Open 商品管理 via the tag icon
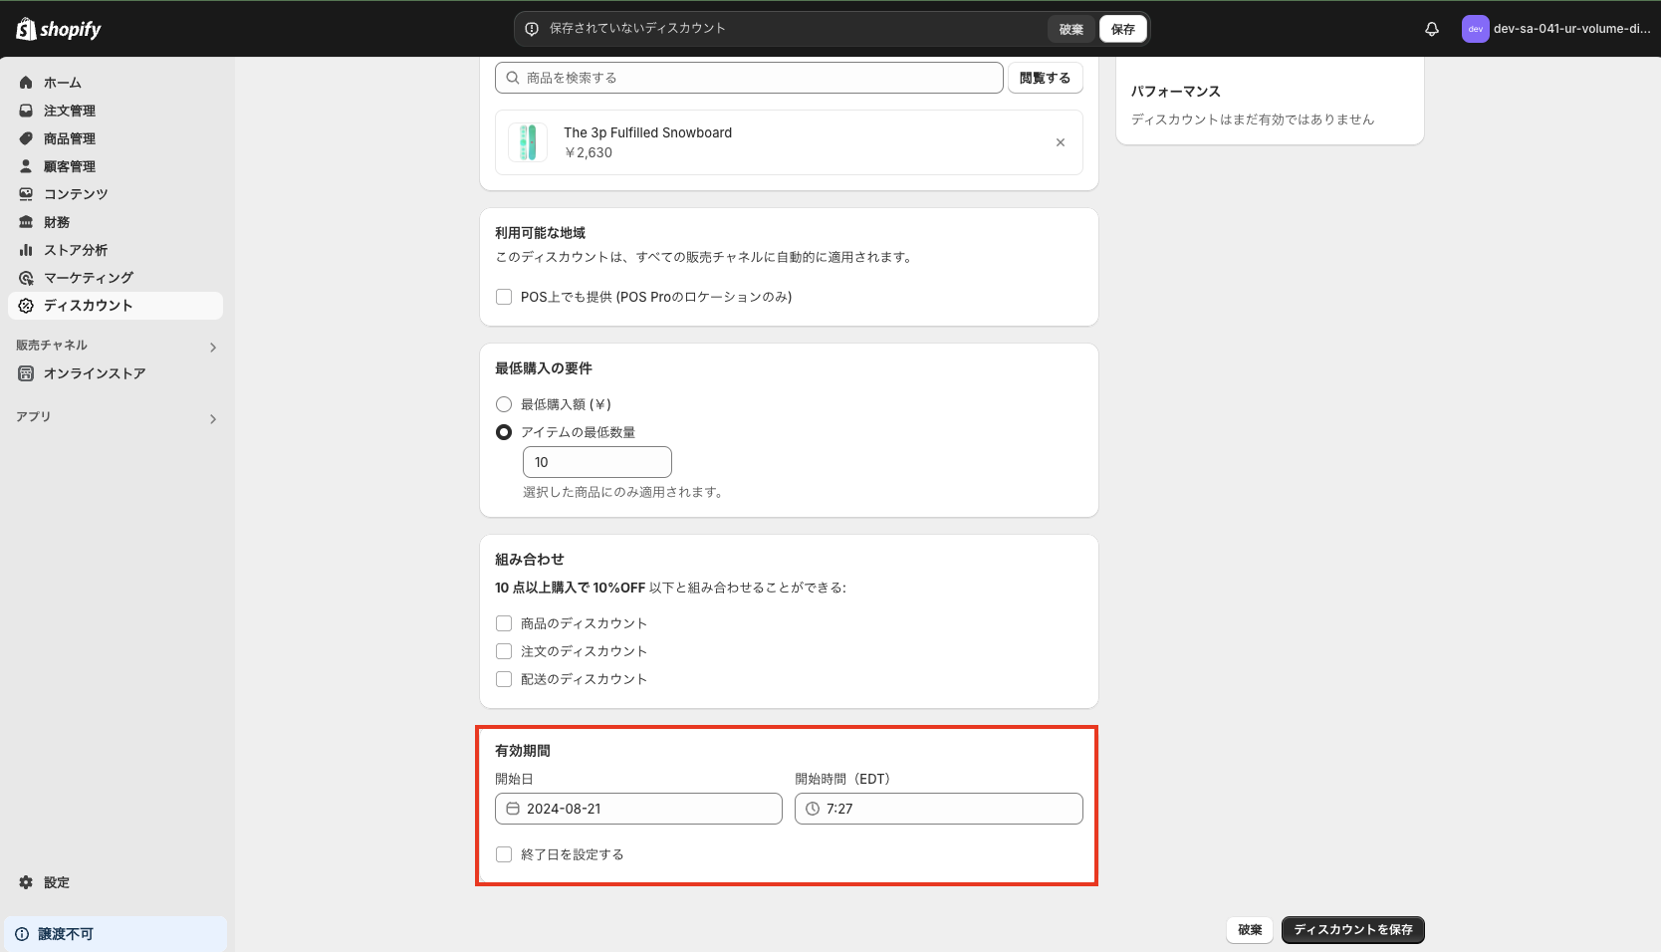The height and width of the screenshot is (952, 1661). pos(25,138)
